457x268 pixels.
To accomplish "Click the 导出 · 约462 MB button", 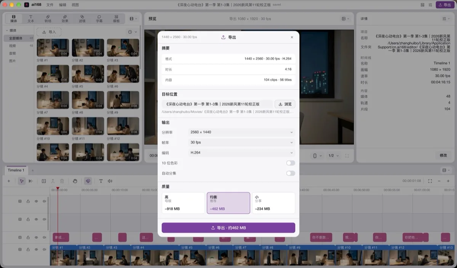I will 228,228.
